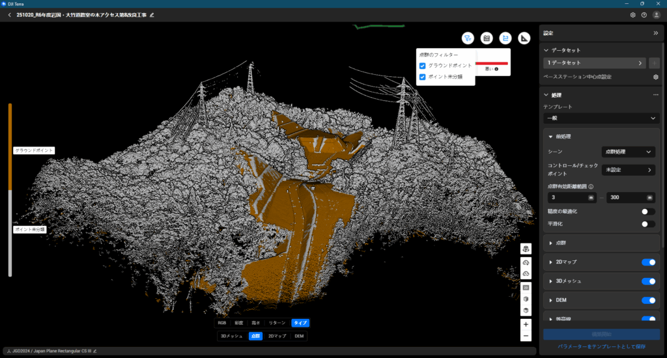Zoom out with the minus button
The width and height of the screenshot is (667, 358).
(x=526, y=336)
